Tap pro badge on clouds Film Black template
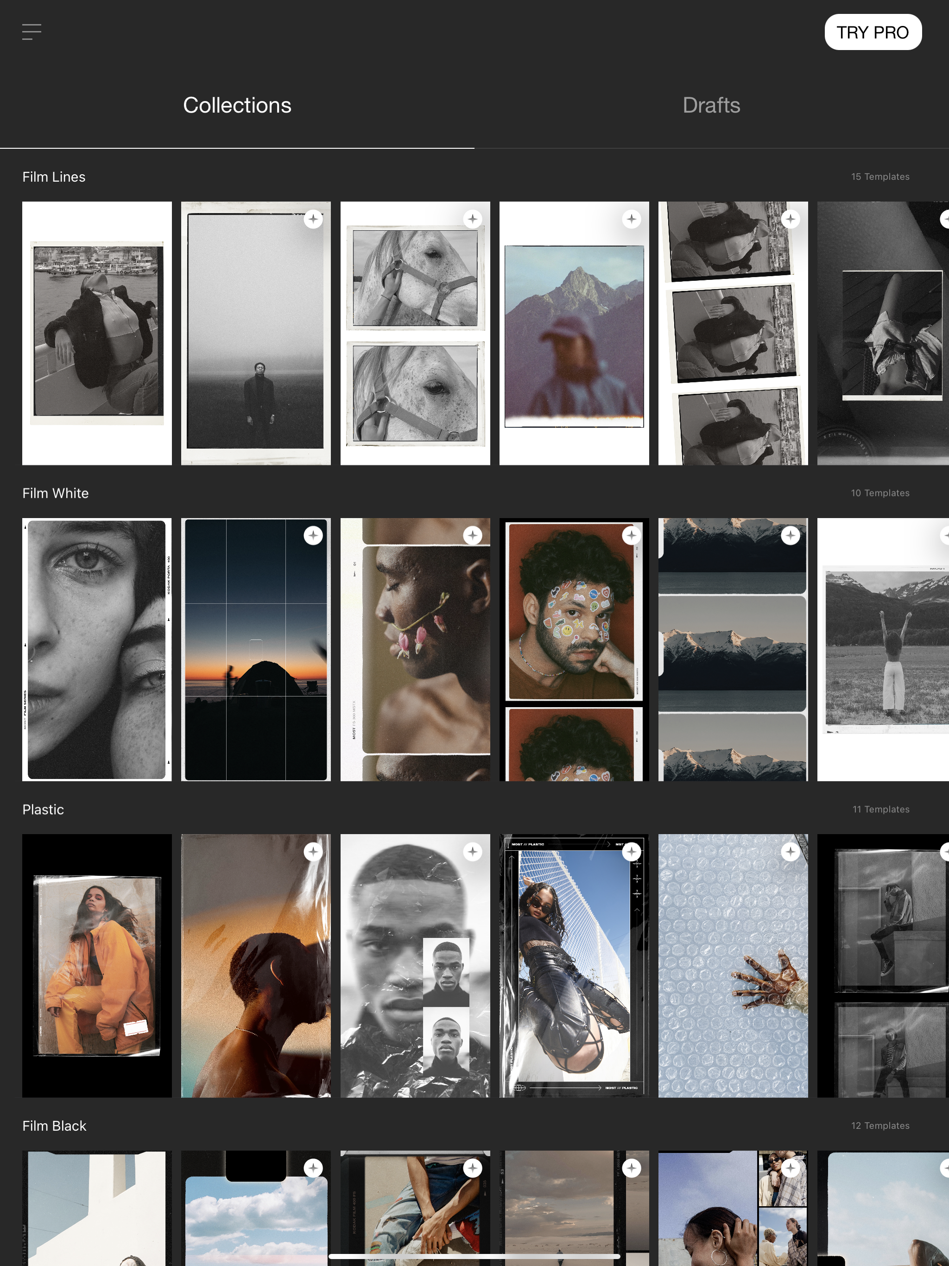Viewport: 949px width, 1266px height. click(313, 1168)
